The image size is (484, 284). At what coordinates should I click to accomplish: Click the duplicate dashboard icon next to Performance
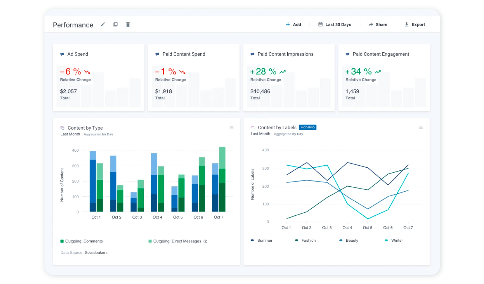115,24
